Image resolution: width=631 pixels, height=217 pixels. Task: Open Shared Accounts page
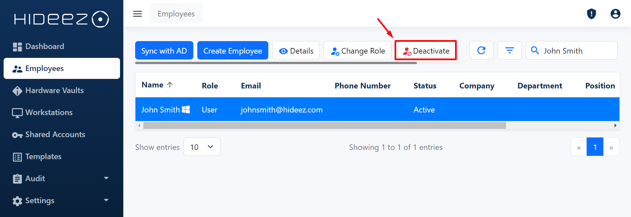click(55, 134)
